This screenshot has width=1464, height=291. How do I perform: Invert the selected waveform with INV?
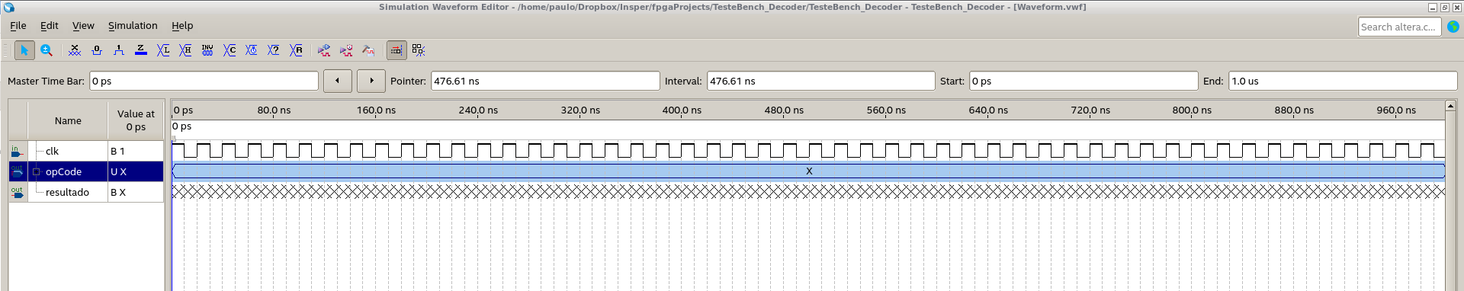tap(207, 50)
